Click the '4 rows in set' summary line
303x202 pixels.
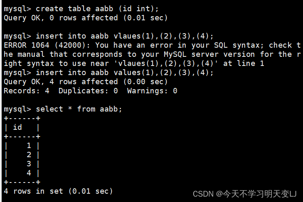[x=58, y=191]
